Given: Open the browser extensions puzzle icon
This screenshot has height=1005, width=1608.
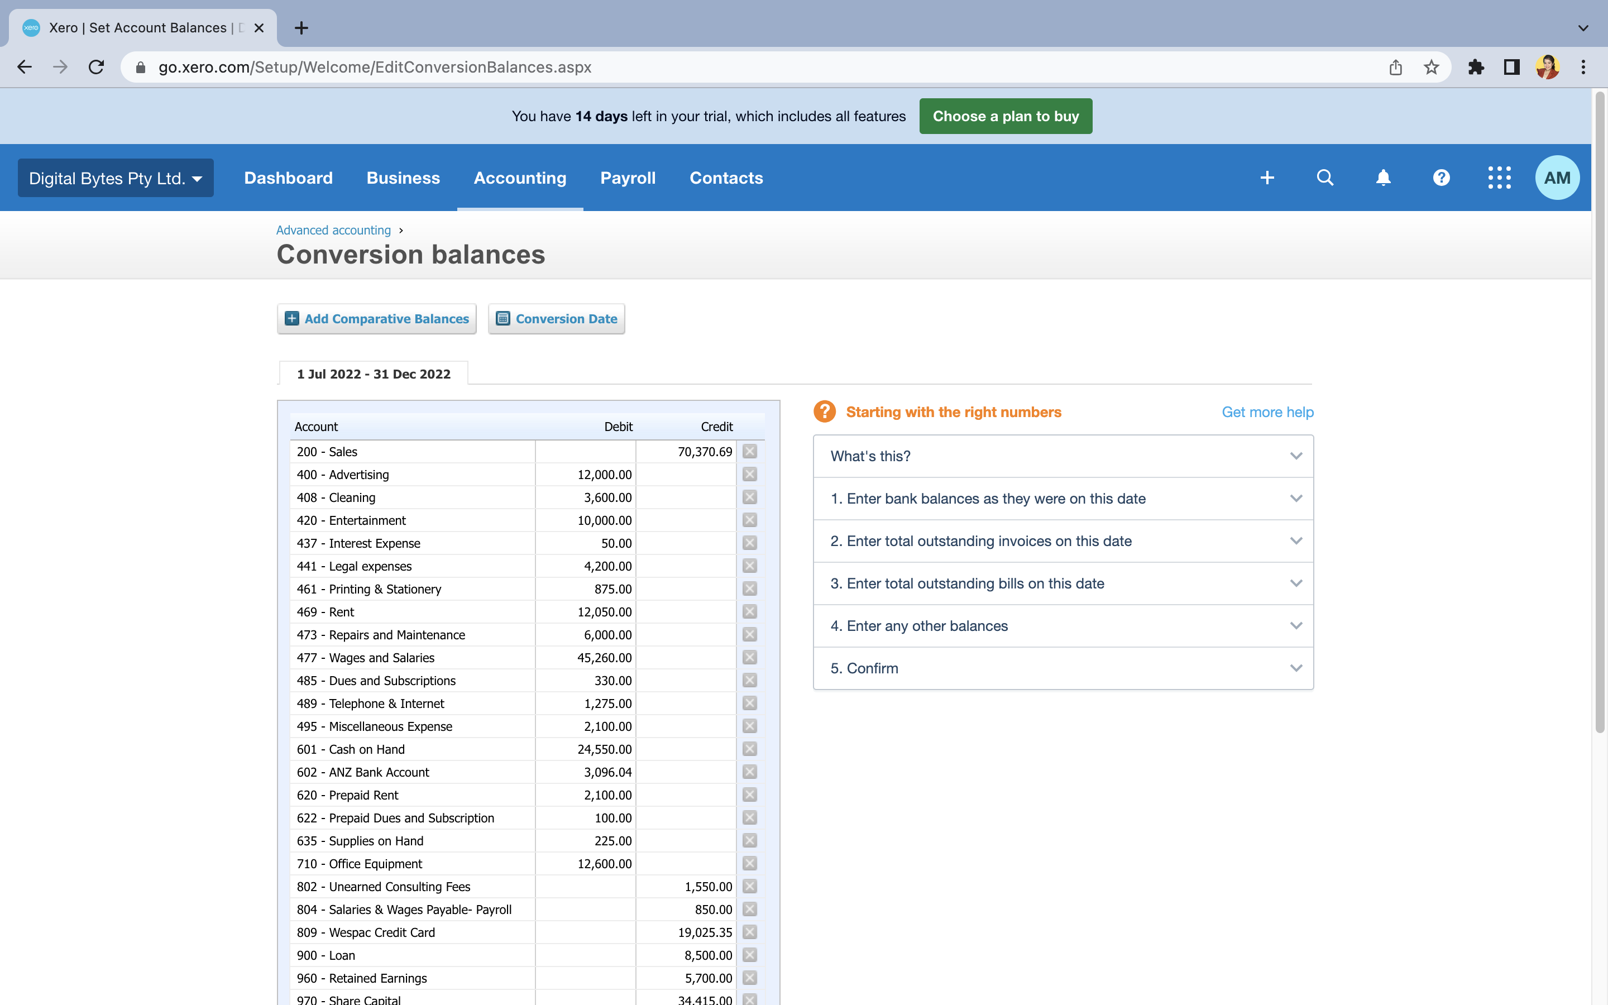Looking at the screenshot, I should [1476, 67].
